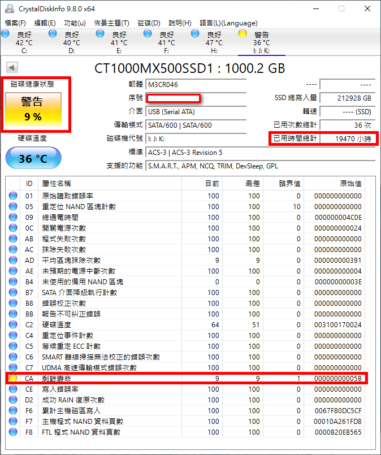Click the status orb of attribute B8
Viewport: 381px width, 455px height.
pos(13,303)
